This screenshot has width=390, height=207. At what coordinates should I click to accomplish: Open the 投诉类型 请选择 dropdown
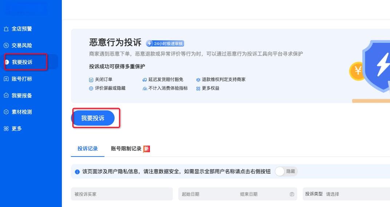click(x=346, y=194)
